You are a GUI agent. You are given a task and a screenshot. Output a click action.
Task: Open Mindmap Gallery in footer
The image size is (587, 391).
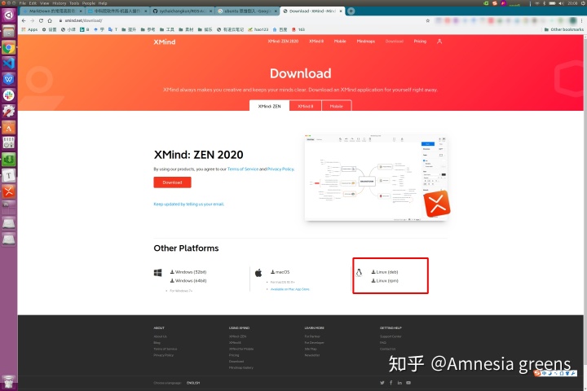click(x=241, y=368)
